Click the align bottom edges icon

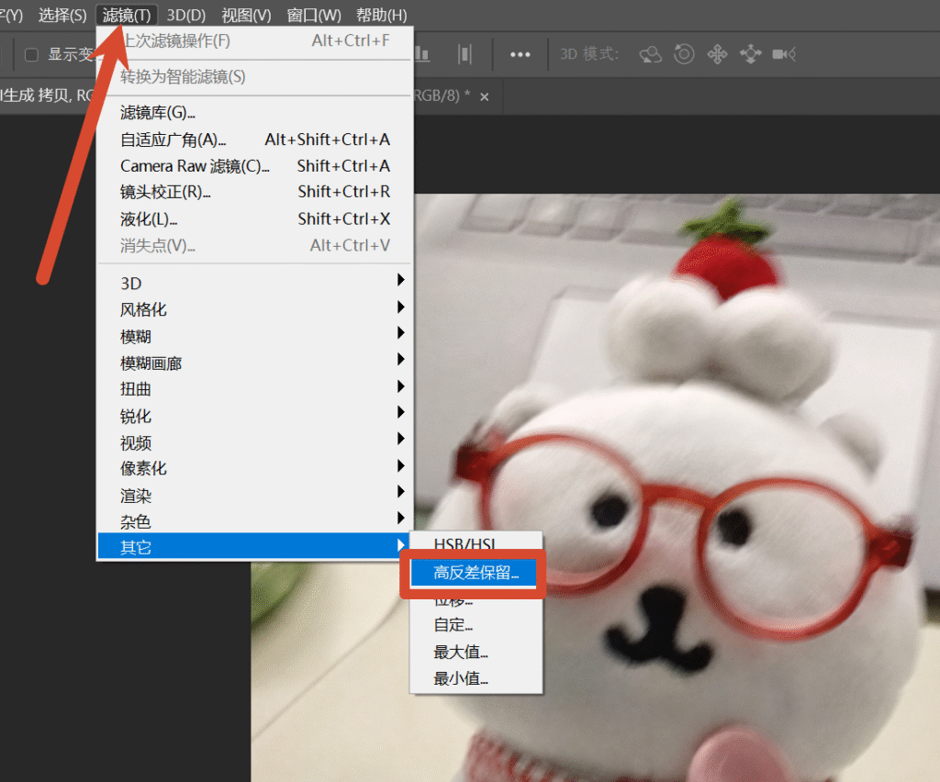pos(422,54)
